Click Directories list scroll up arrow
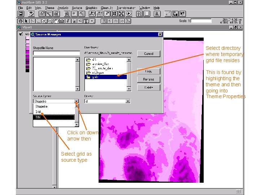The height and width of the screenshot is (195, 260). click(129, 60)
